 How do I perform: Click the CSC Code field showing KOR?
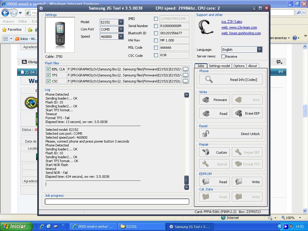[x=174, y=55]
